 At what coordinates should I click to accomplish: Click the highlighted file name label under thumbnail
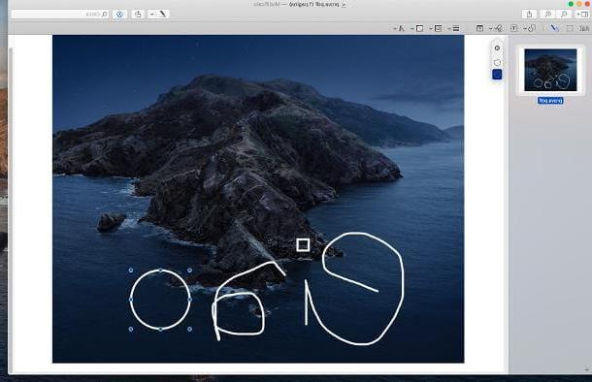point(550,101)
